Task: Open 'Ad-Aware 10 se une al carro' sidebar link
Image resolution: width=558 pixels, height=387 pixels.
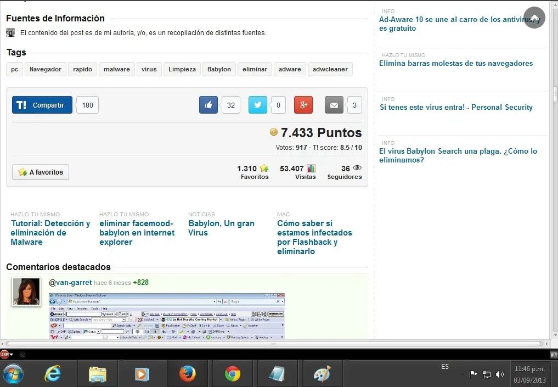Action: 459,24
